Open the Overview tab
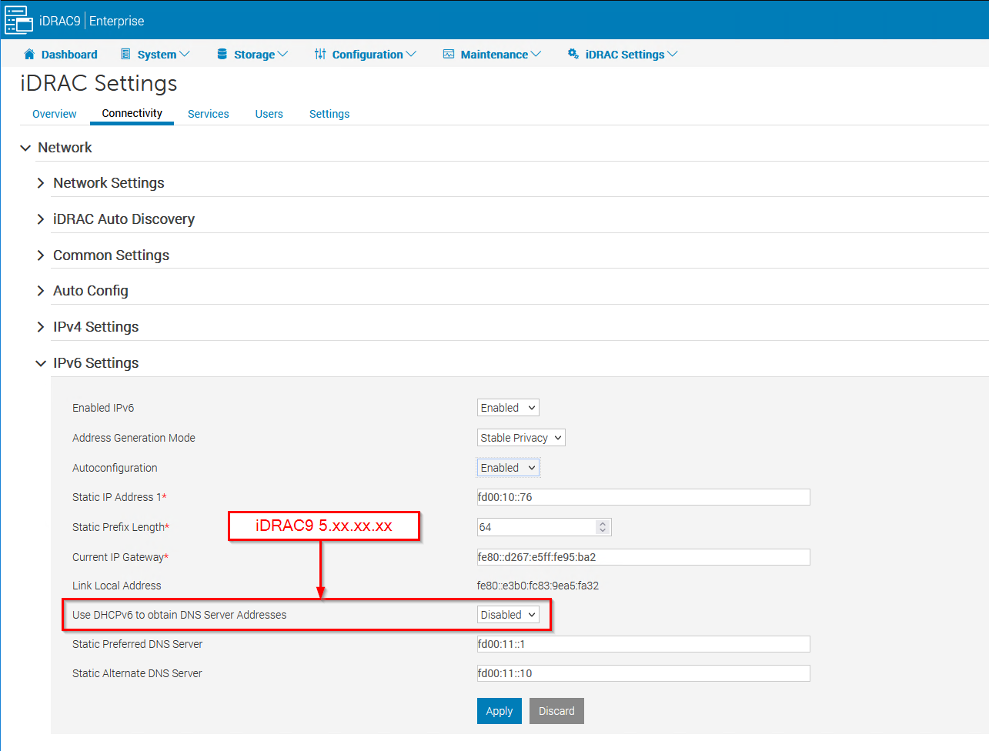Screen dimensions: 989x751 tap(54, 113)
